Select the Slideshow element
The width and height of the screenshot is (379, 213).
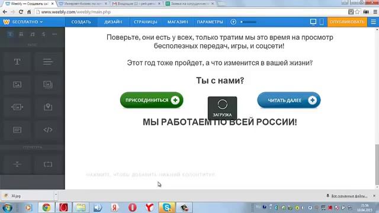17,107
